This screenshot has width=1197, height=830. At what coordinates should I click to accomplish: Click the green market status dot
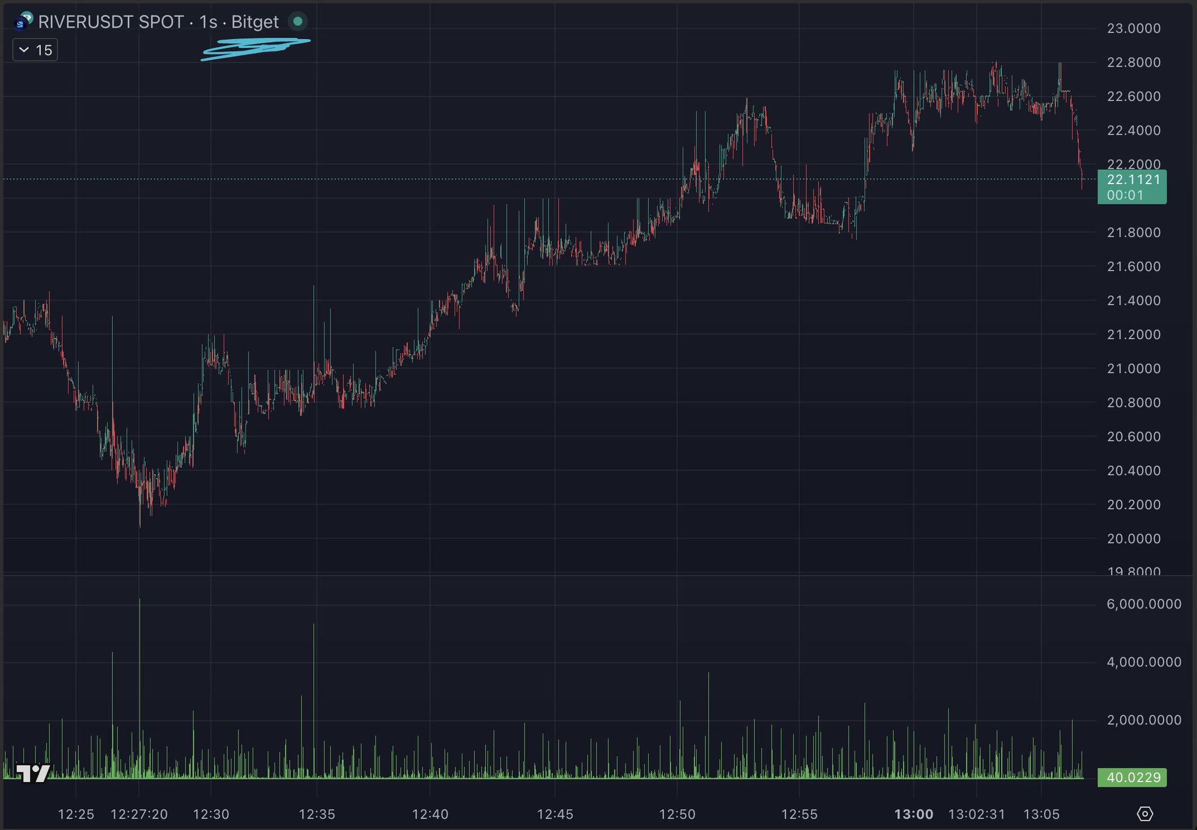pyautogui.click(x=297, y=22)
